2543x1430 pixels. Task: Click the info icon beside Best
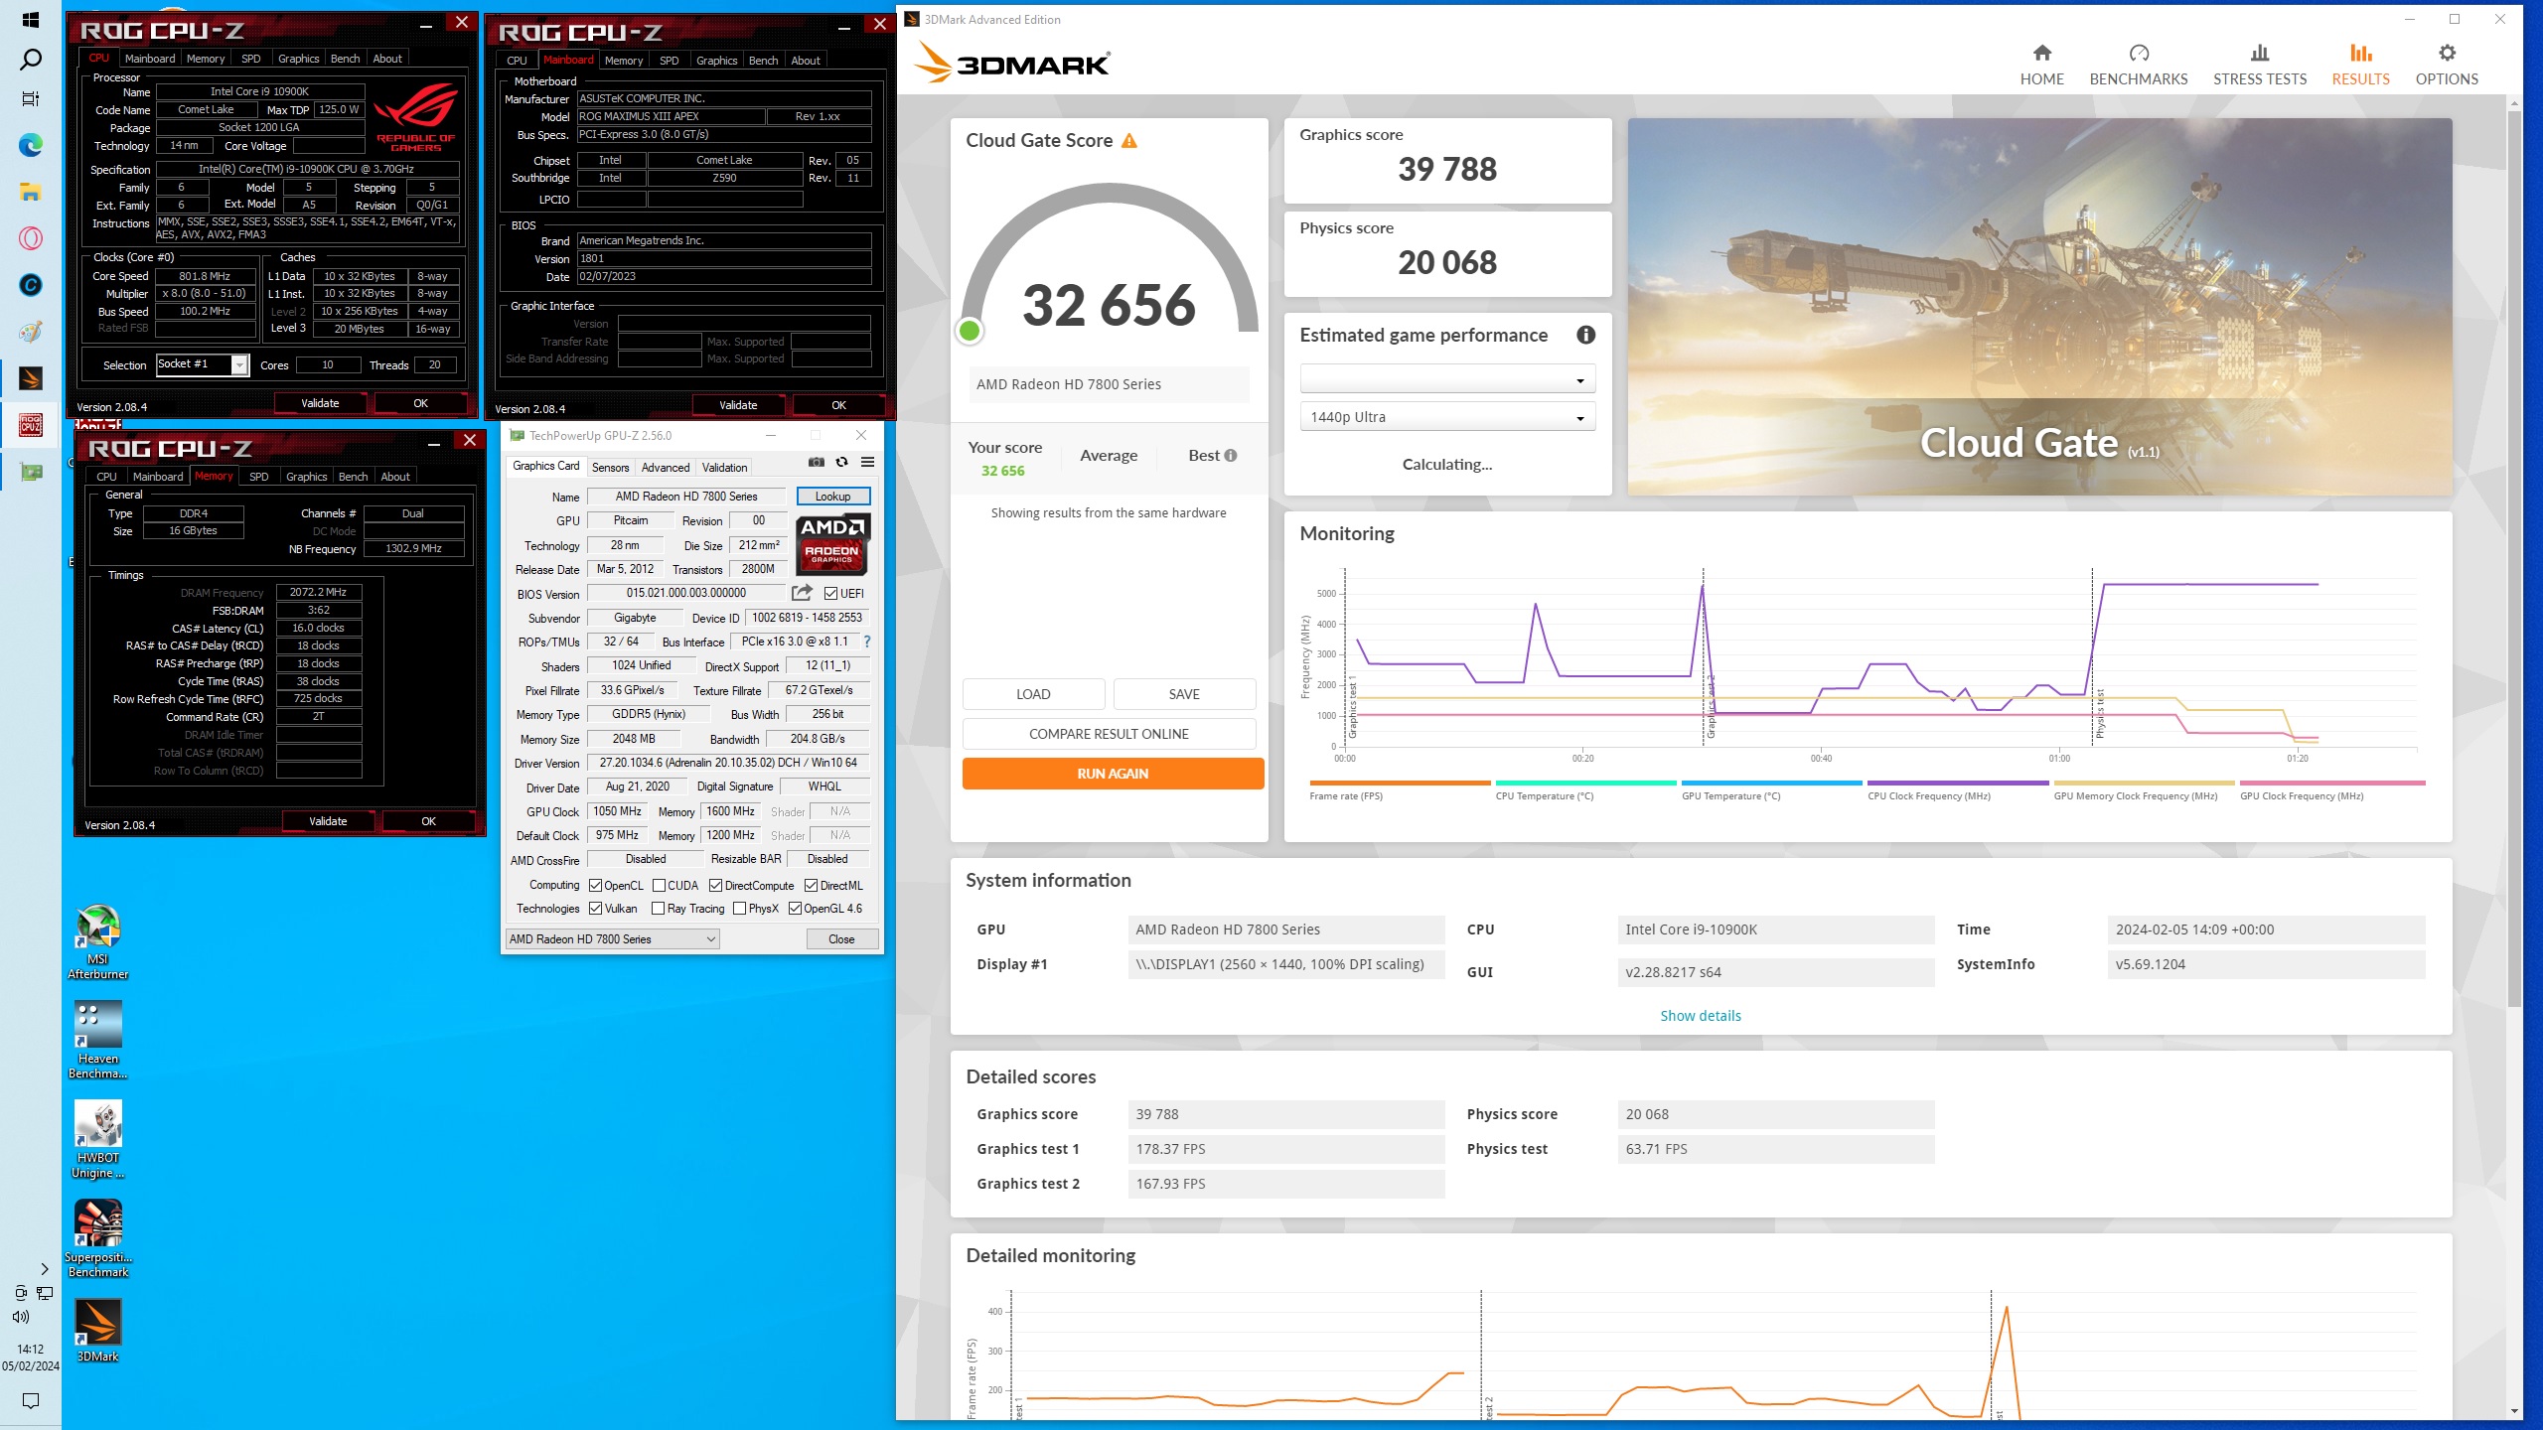tap(1231, 456)
